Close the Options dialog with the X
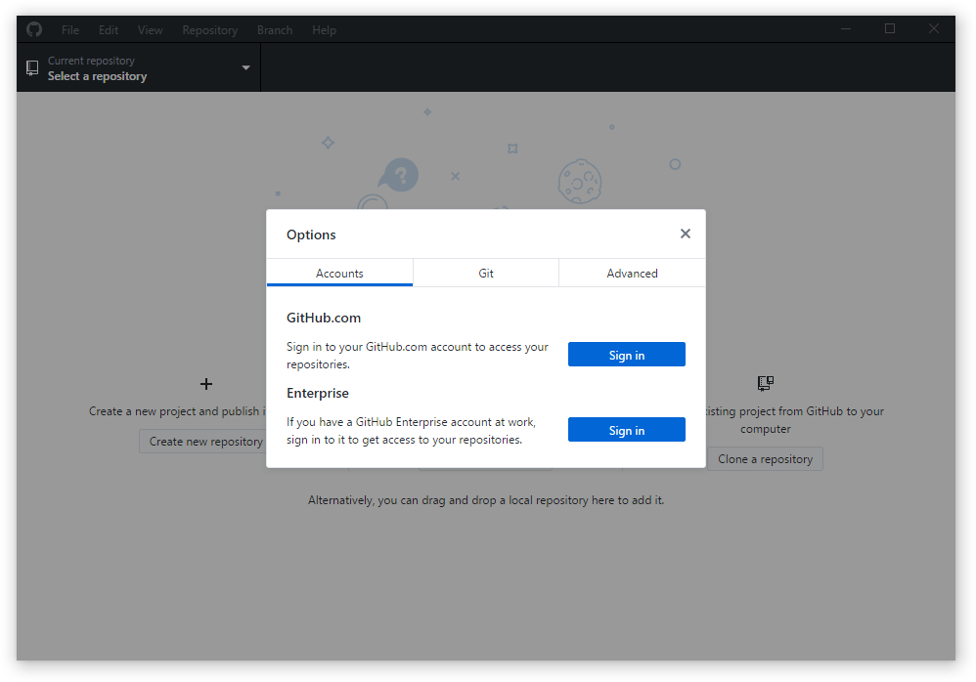976x682 pixels. tap(685, 234)
